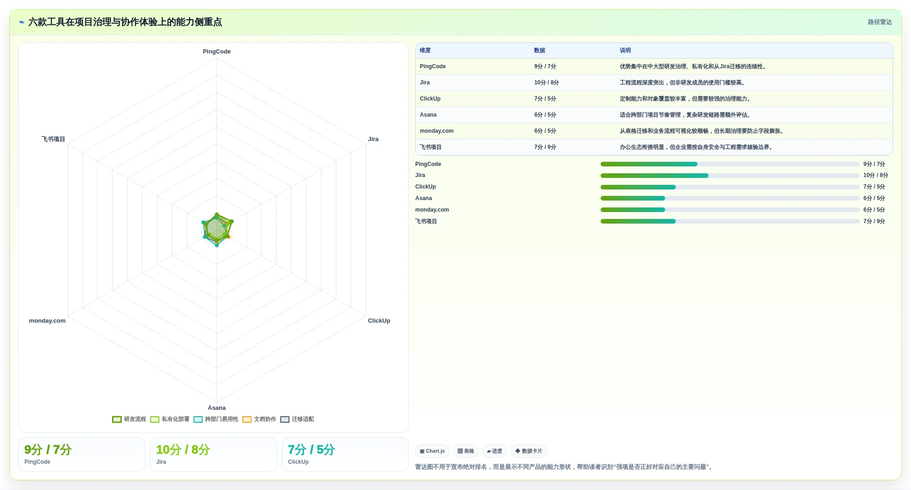Click the monday.com progress bar

[730, 210]
